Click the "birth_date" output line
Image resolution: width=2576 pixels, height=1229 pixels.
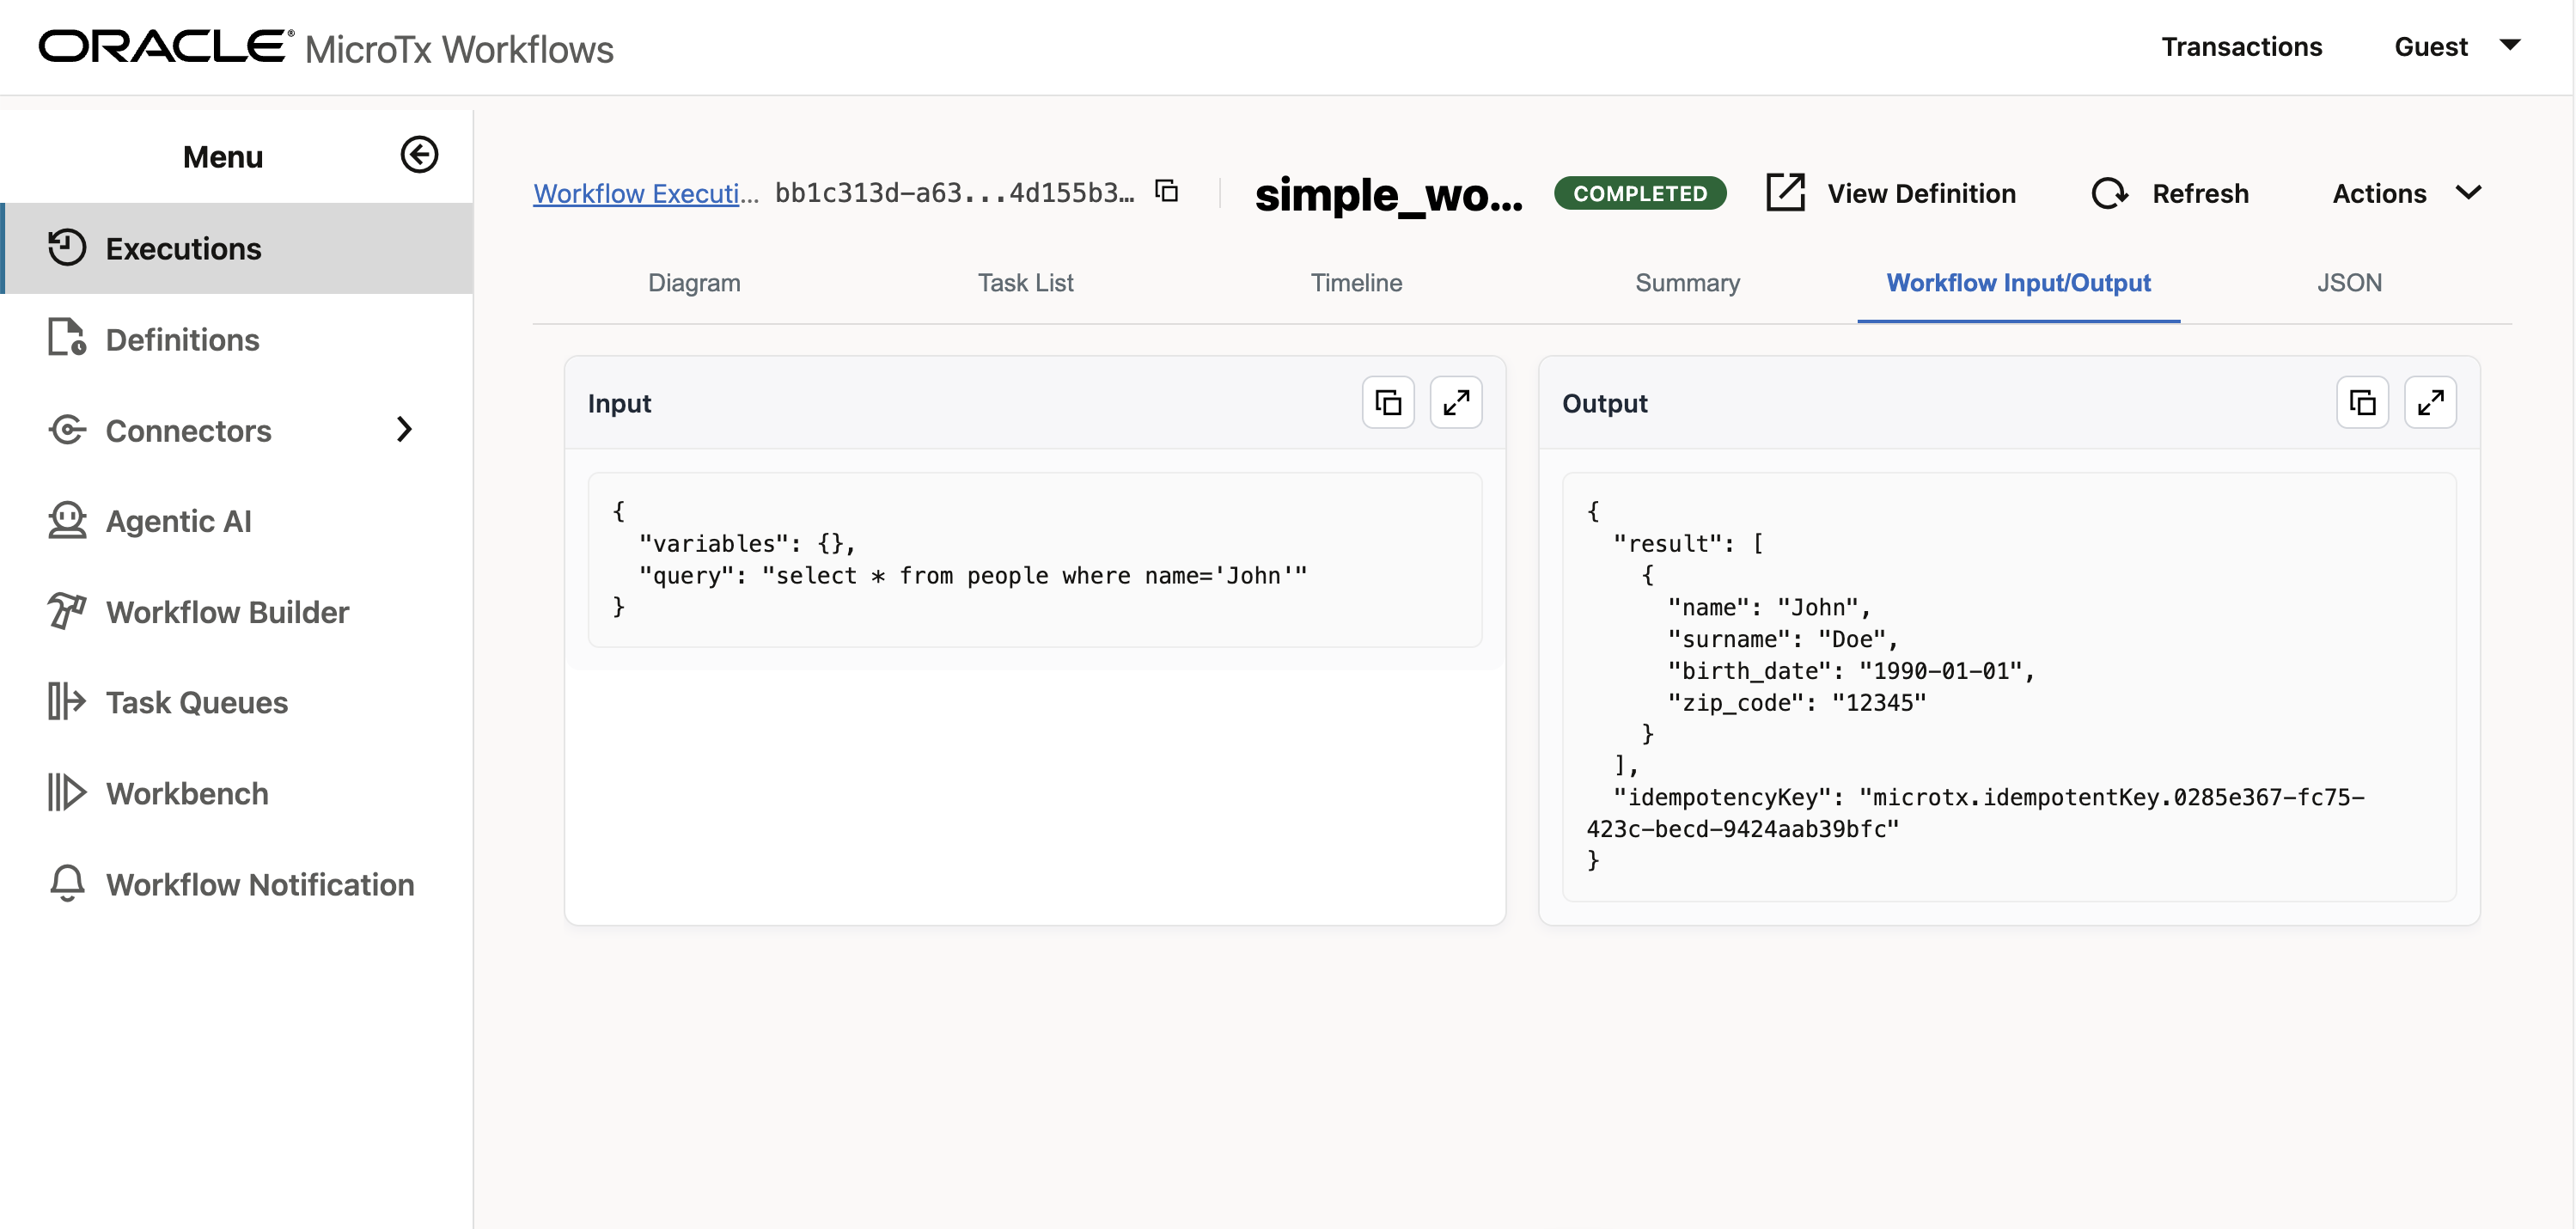click(x=1851, y=671)
